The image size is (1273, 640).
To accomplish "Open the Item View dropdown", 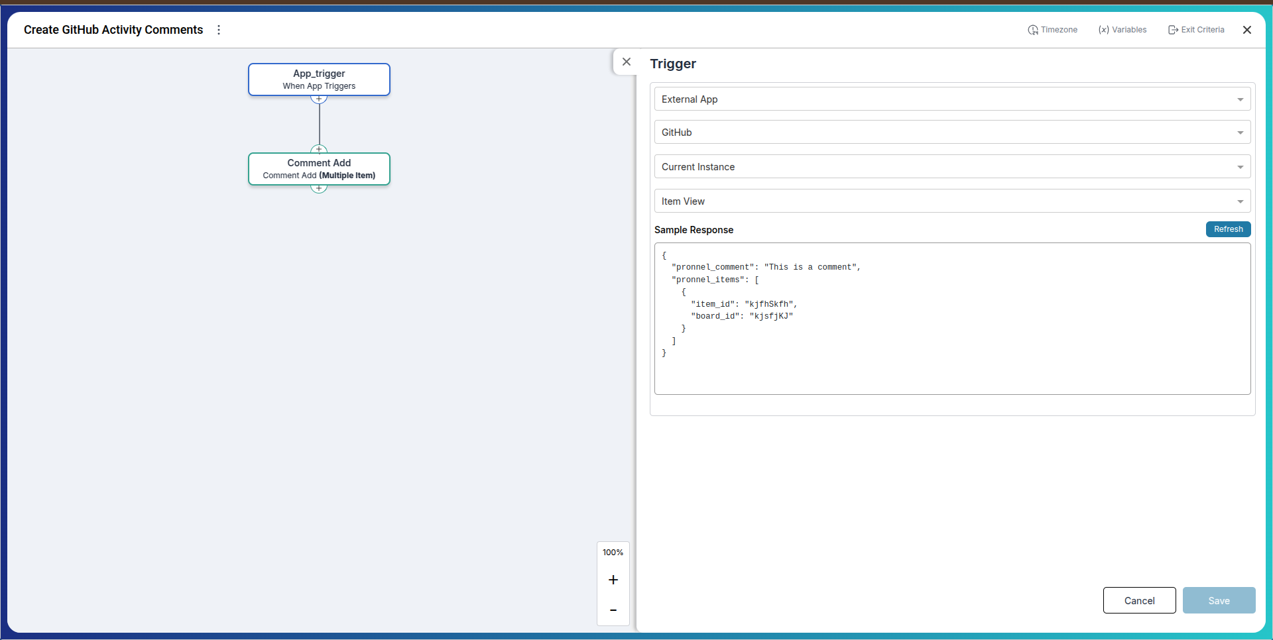I will click(952, 201).
